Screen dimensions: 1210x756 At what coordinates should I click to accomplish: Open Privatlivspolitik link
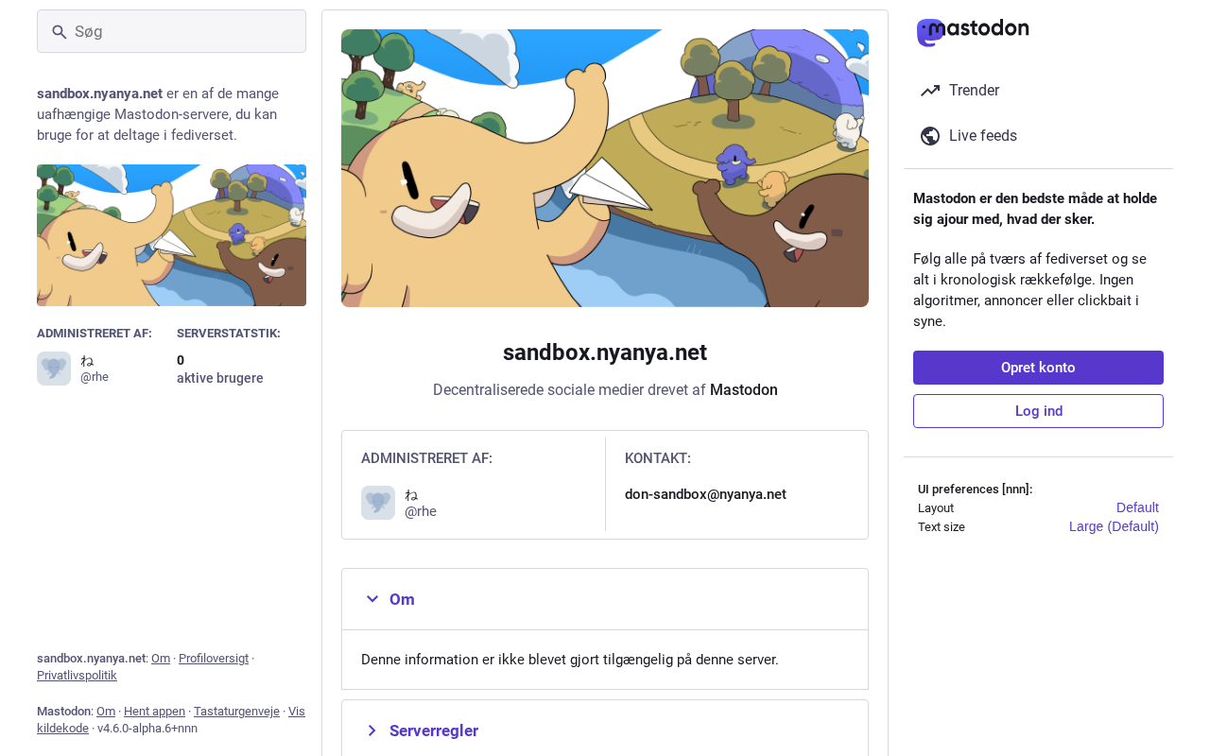point(77,676)
